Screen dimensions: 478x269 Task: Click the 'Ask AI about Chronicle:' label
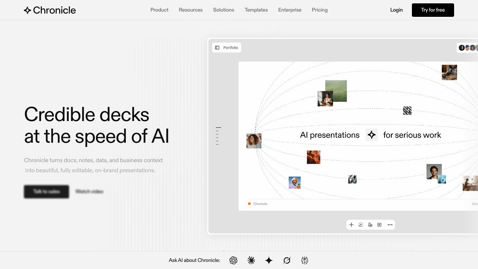(x=194, y=260)
